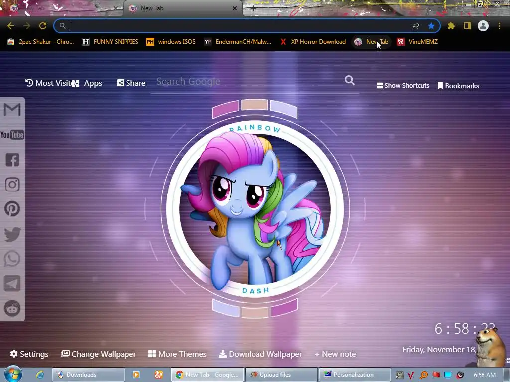Click the Share button

click(131, 83)
